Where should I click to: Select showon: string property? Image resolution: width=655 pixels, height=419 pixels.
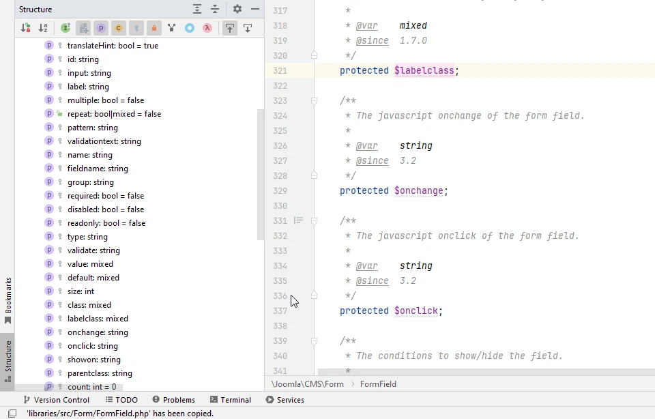pyautogui.click(x=94, y=360)
